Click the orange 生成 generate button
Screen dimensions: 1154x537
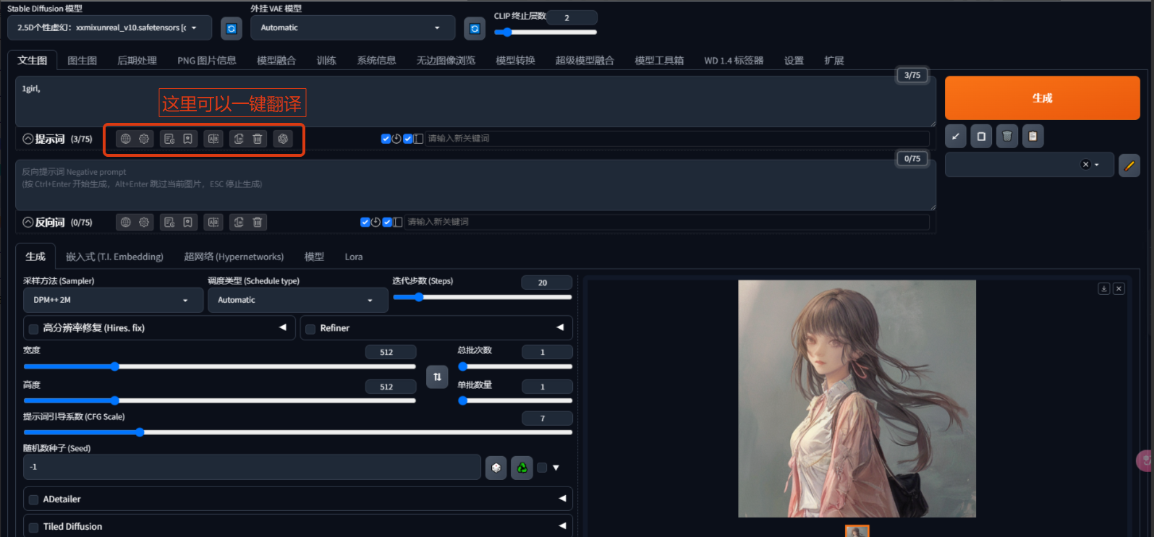click(x=1042, y=98)
